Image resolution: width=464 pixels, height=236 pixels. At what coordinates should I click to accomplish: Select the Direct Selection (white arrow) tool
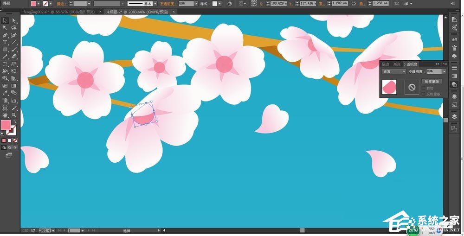click(x=14, y=20)
